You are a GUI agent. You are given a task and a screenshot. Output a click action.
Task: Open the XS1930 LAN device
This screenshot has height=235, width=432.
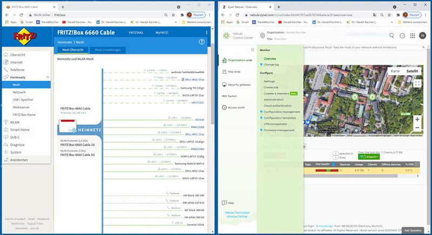click(x=200, y=120)
